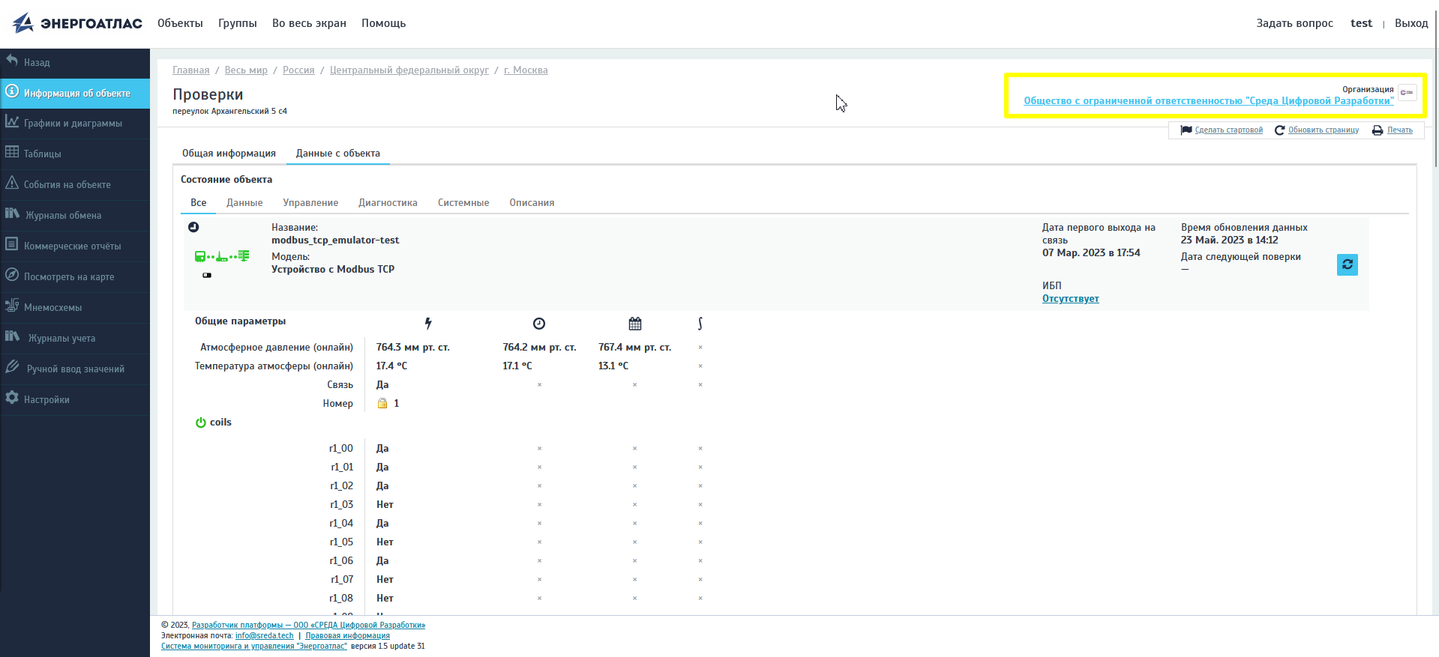1439x657 pixels.
Task: Click the г. Москва breadcrumb
Action: tap(526, 70)
